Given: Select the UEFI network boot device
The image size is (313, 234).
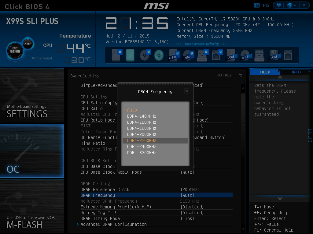Looking at the screenshot, I should (x=217, y=55).
